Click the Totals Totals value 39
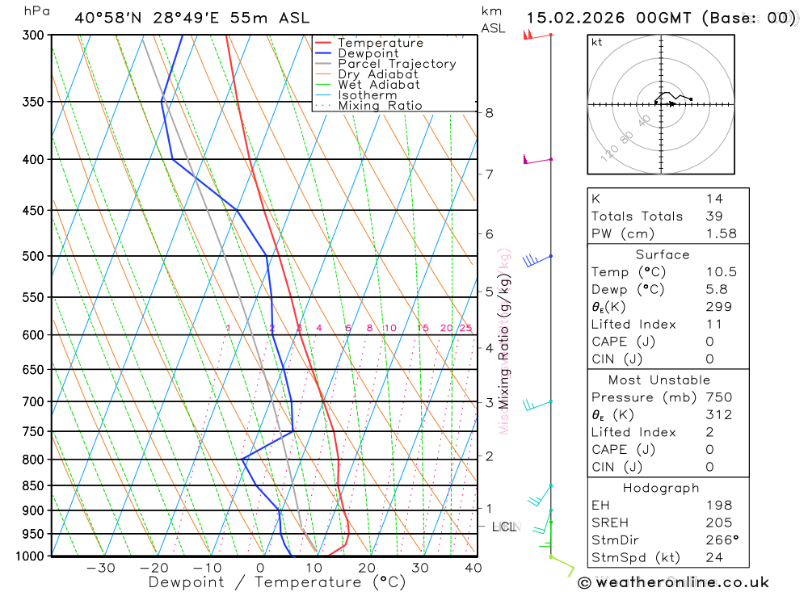808x592 pixels. 714,216
